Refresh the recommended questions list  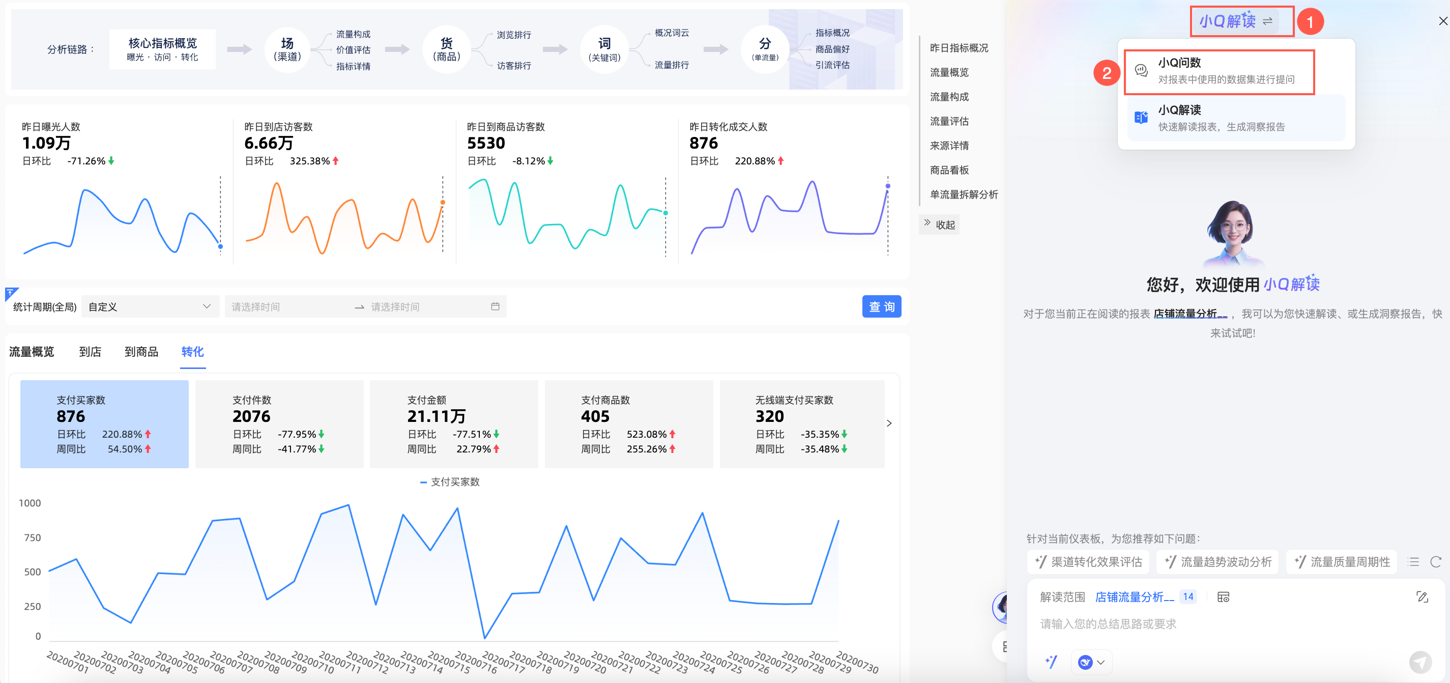coord(1435,562)
